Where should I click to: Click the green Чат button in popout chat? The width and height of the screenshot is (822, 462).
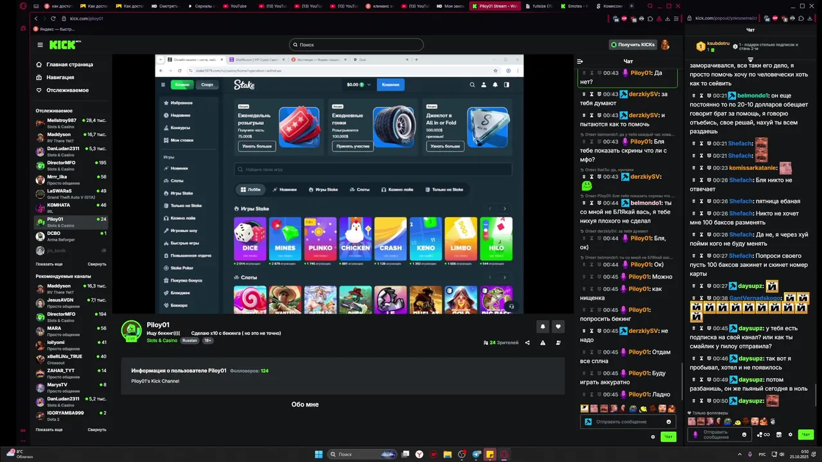coord(805,434)
